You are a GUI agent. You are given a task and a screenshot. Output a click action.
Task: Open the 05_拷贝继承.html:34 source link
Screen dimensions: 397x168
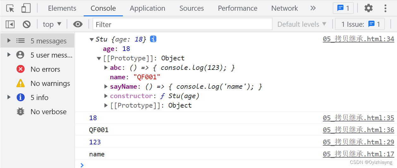point(358,39)
